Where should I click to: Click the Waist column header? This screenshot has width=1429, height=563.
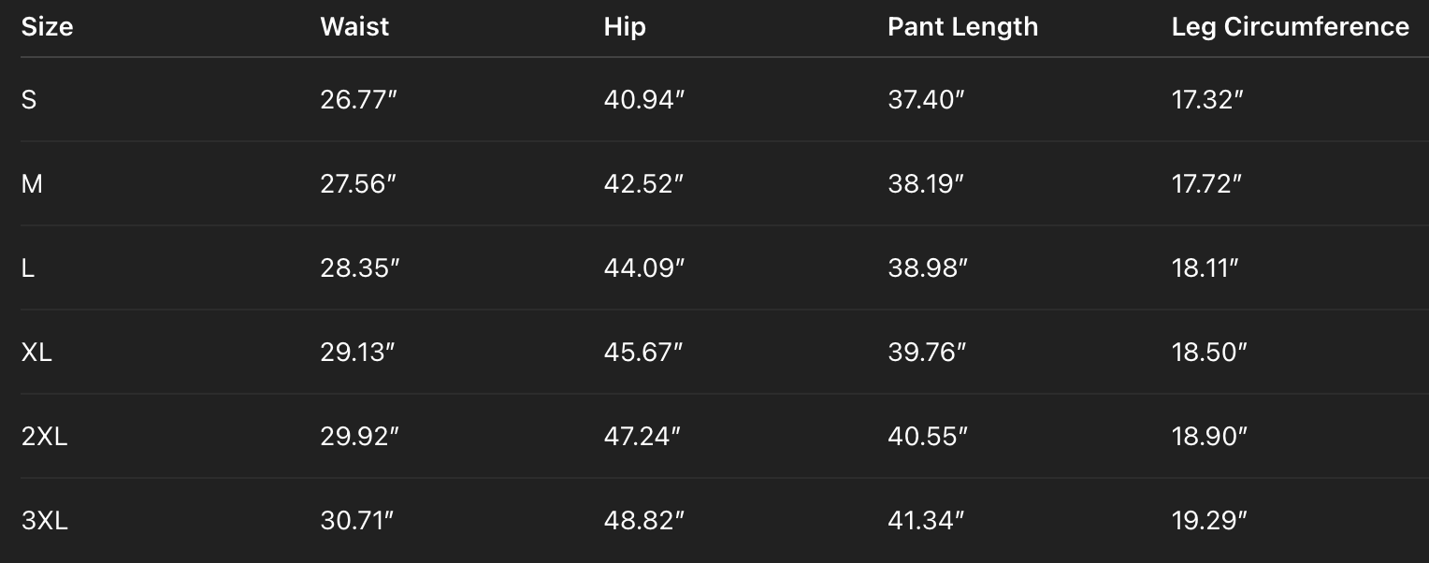[354, 26]
